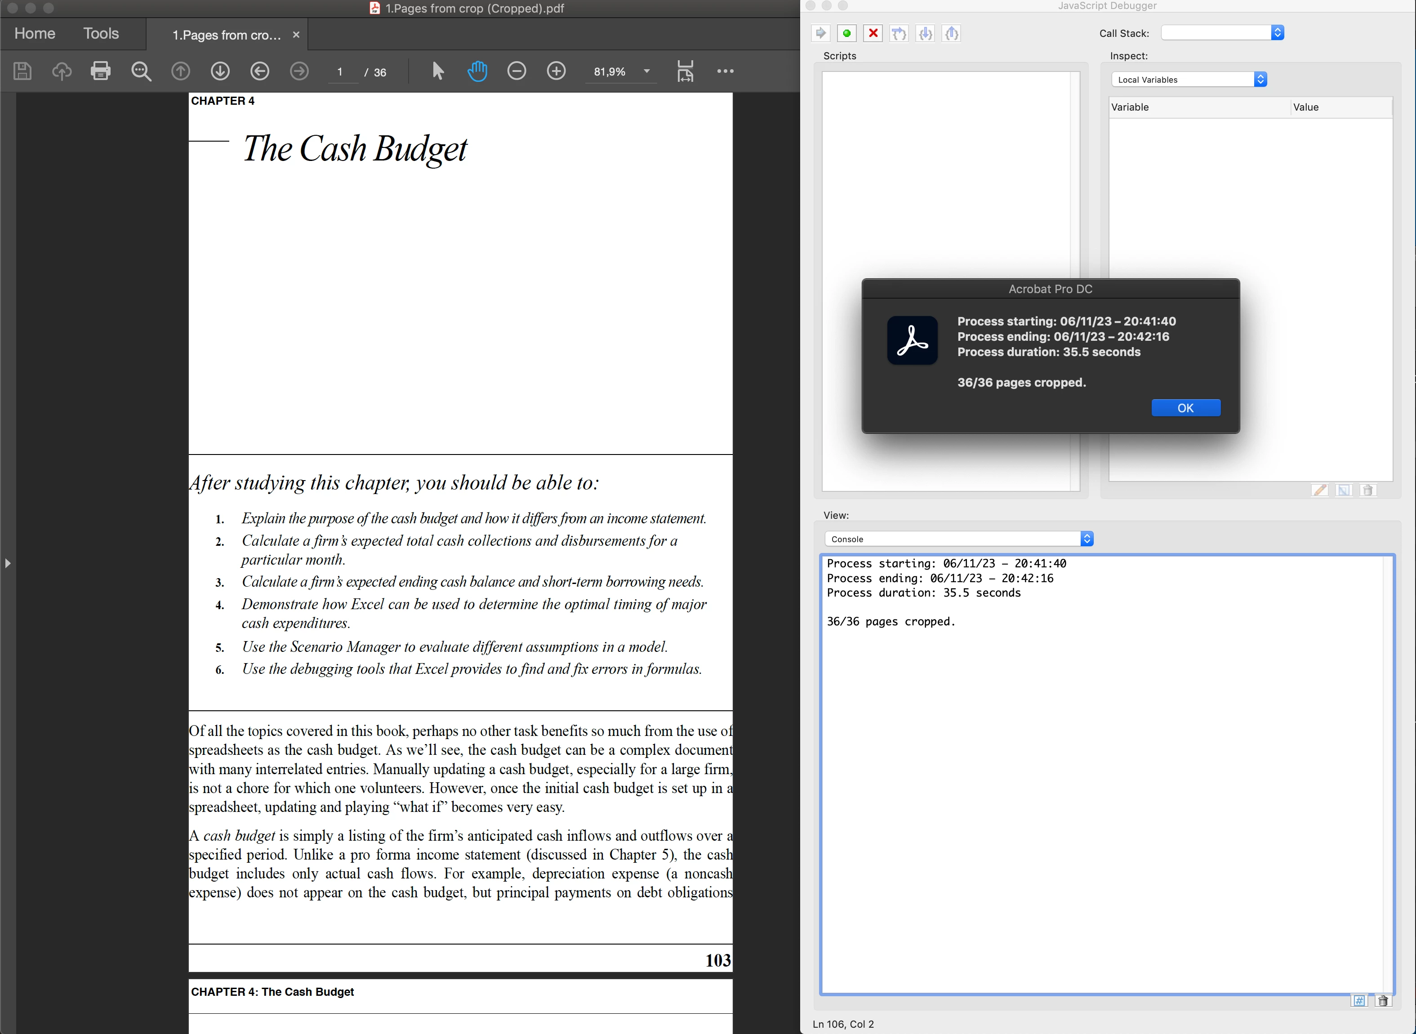Click the Print icon in toolbar
Screen dimensions: 1416x1034
tap(101, 71)
